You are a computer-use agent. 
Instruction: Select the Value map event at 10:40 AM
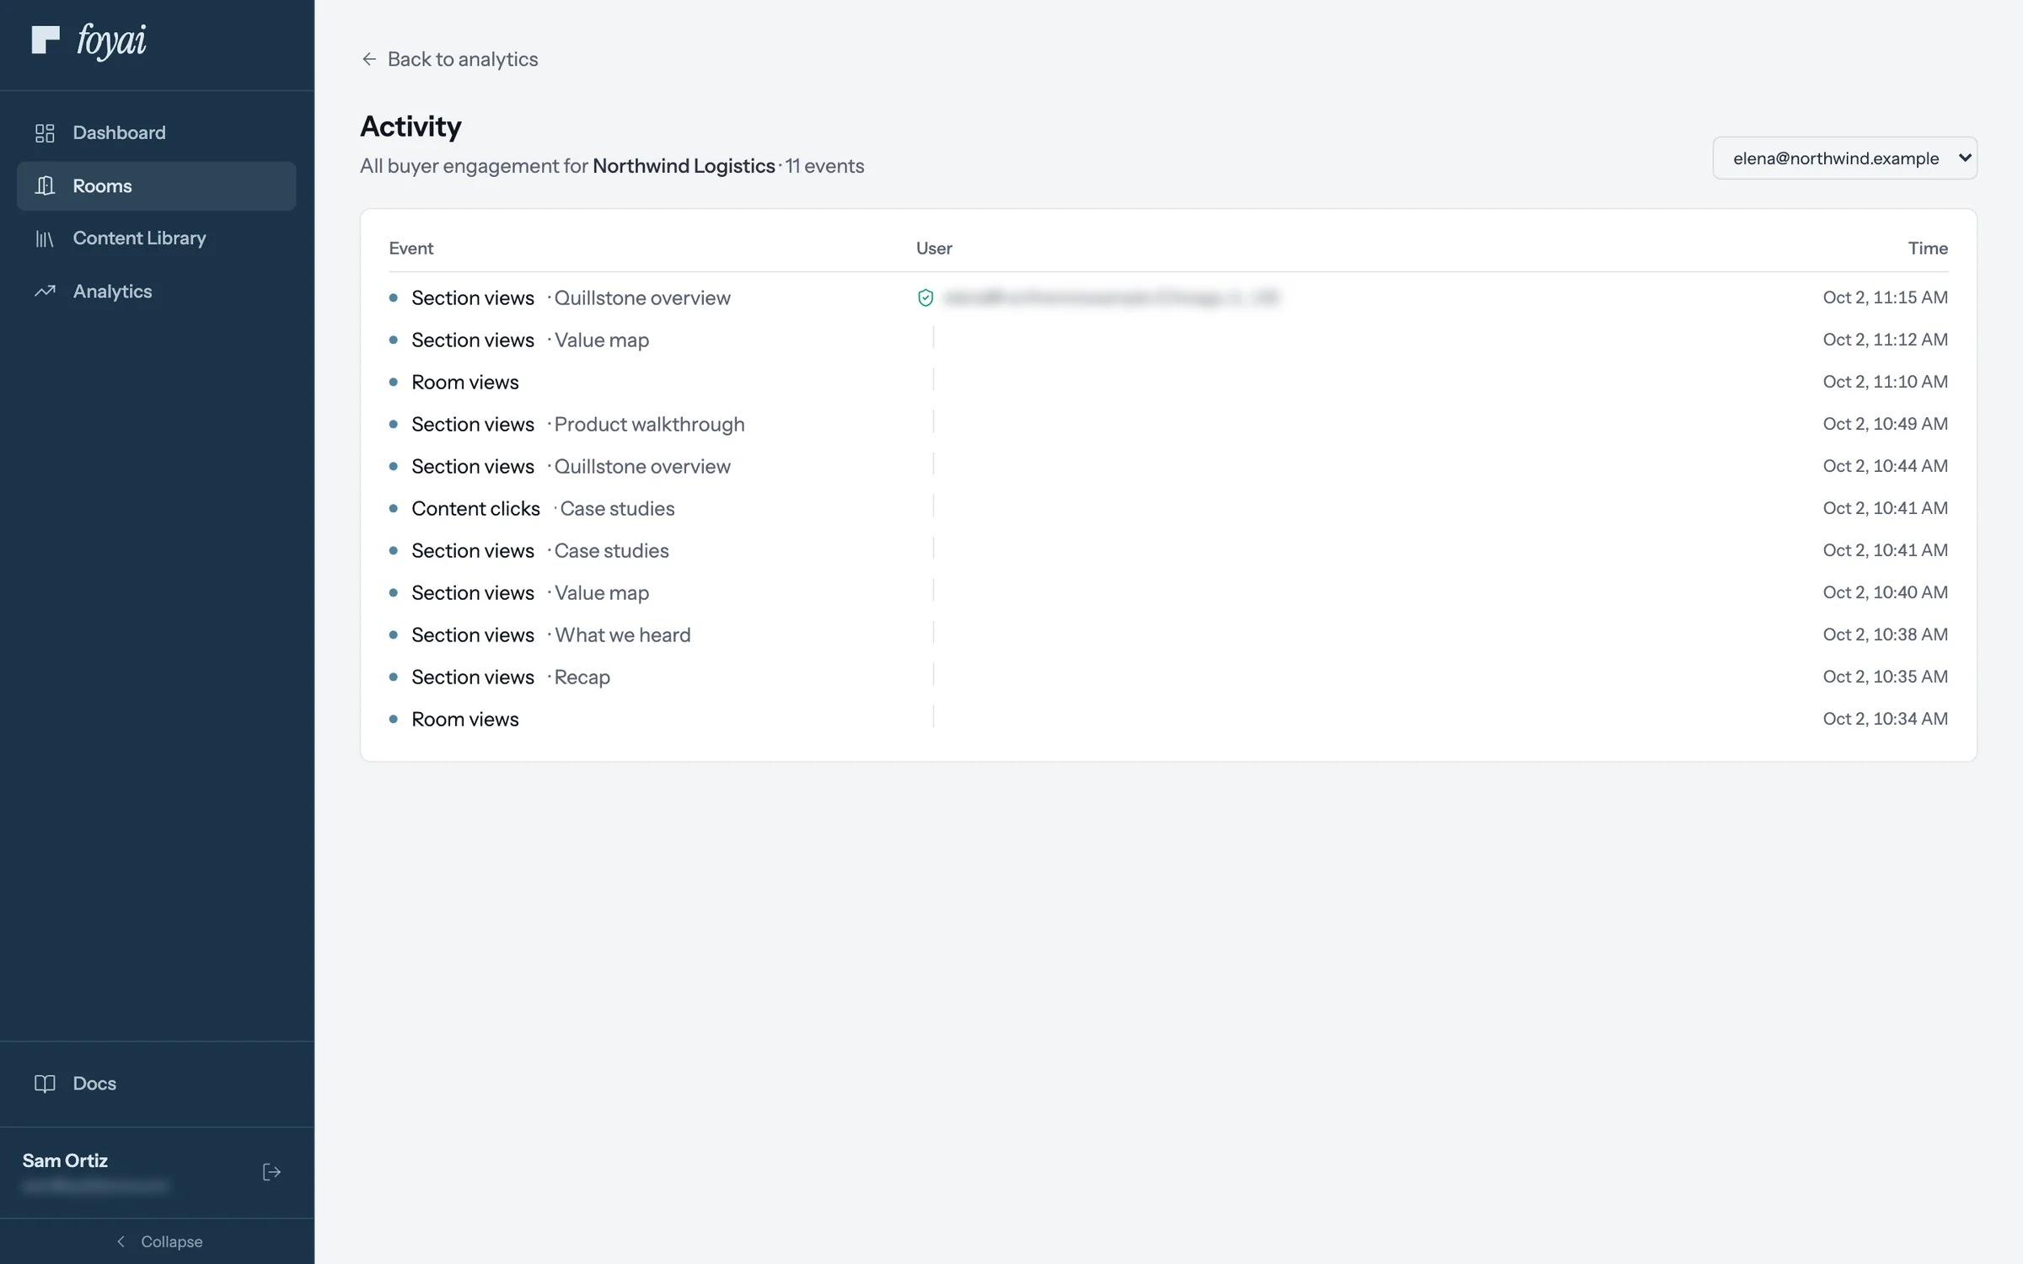(x=1168, y=592)
